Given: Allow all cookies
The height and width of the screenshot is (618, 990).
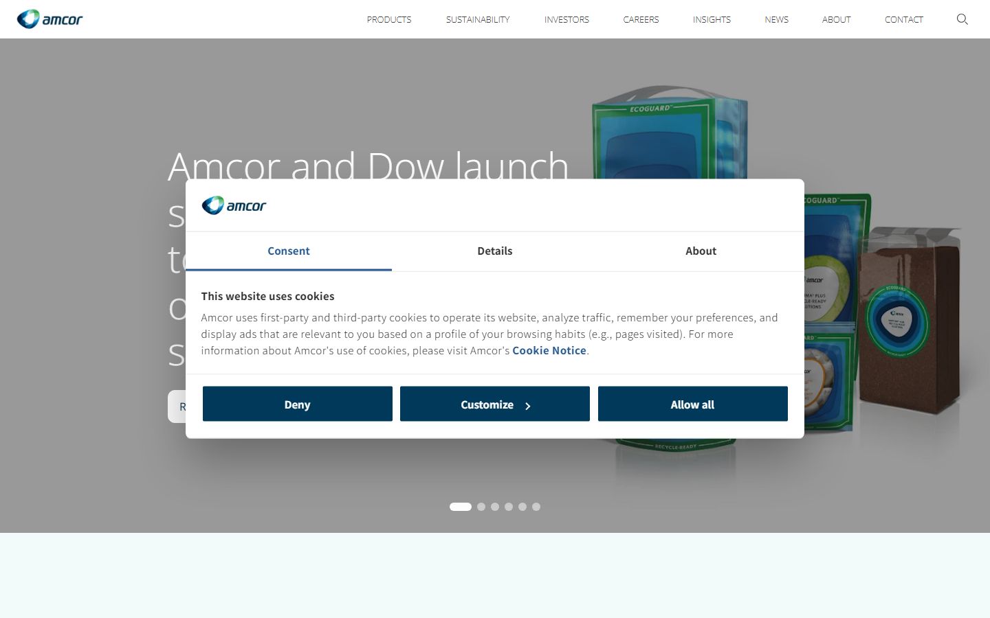Looking at the screenshot, I should pos(693,404).
